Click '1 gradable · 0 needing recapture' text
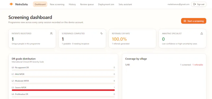 tap(76, 44)
